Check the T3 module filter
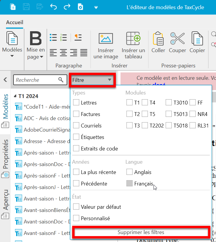 click(129, 125)
